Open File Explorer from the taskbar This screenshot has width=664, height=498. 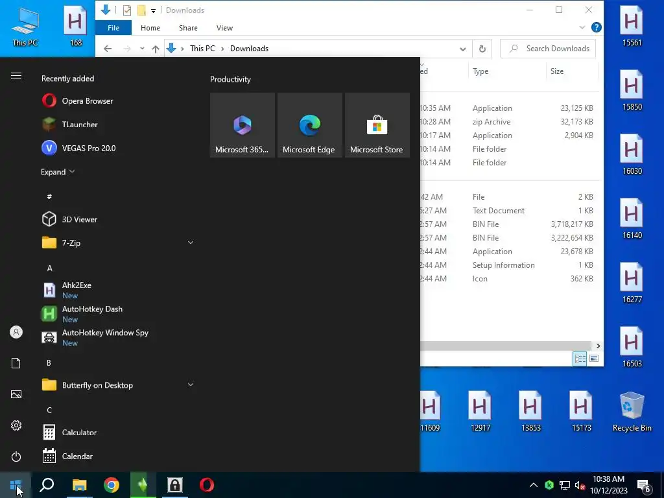pyautogui.click(x=79, y=485)
